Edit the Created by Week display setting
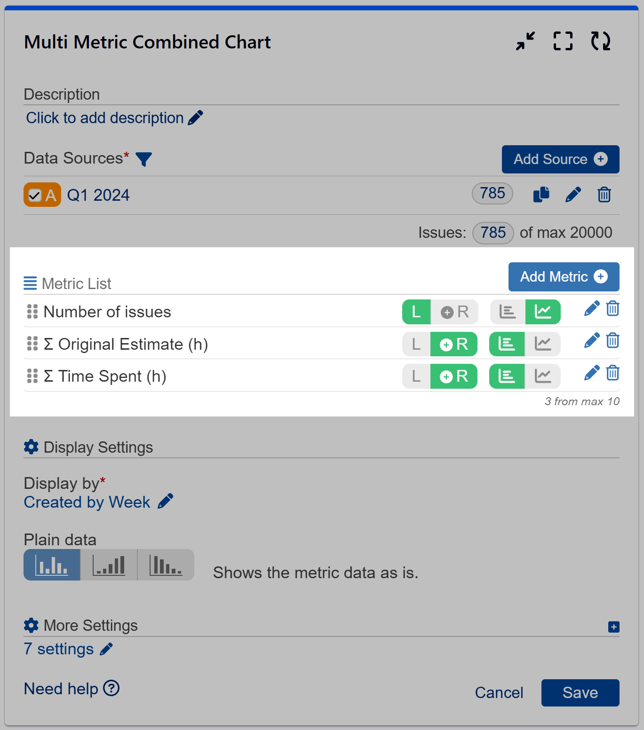This screenshot has width=644, height=730. pos(166,502)
